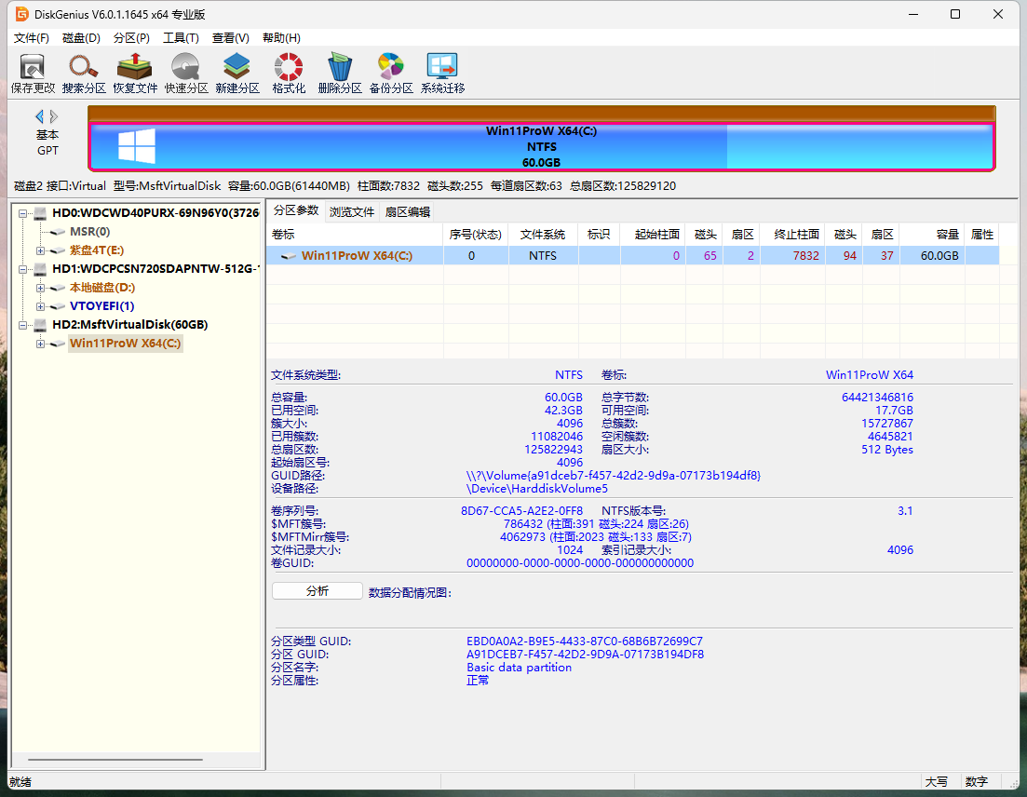
Task: Click the 终止柱面 column header
Action: 792,235
